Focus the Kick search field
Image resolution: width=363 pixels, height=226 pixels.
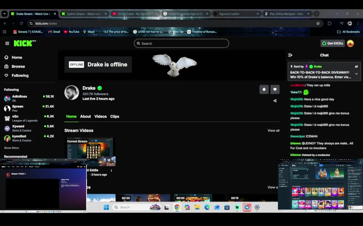pos(181,43)
